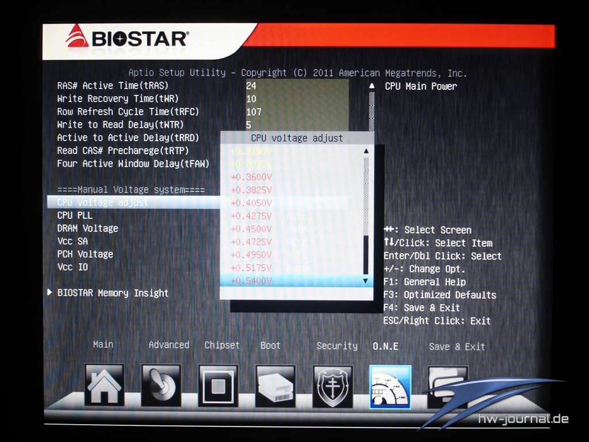Switch to the Main tab label
Screen dimensions: 589x442
click(104, 344)
